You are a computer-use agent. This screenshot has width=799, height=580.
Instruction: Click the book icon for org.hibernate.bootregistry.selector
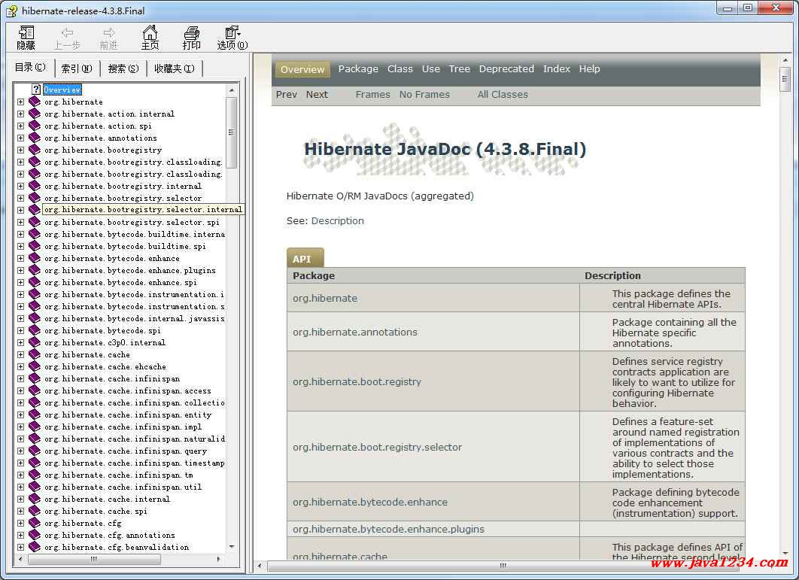[34, 198]
